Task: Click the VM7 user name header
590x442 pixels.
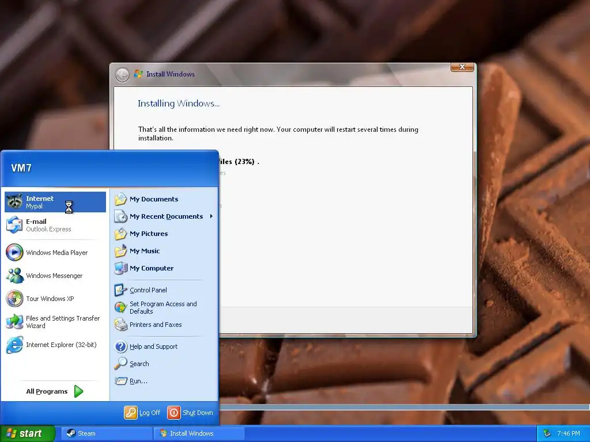Action: tap(21, 167)
